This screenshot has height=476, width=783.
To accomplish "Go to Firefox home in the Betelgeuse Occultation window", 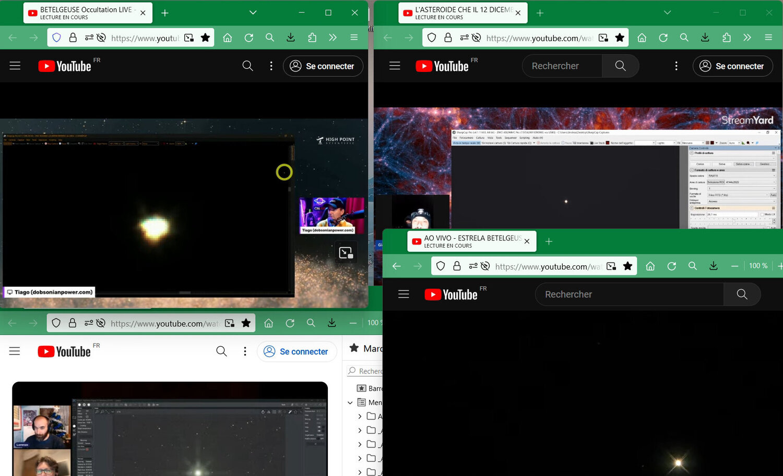I will 228,38.
